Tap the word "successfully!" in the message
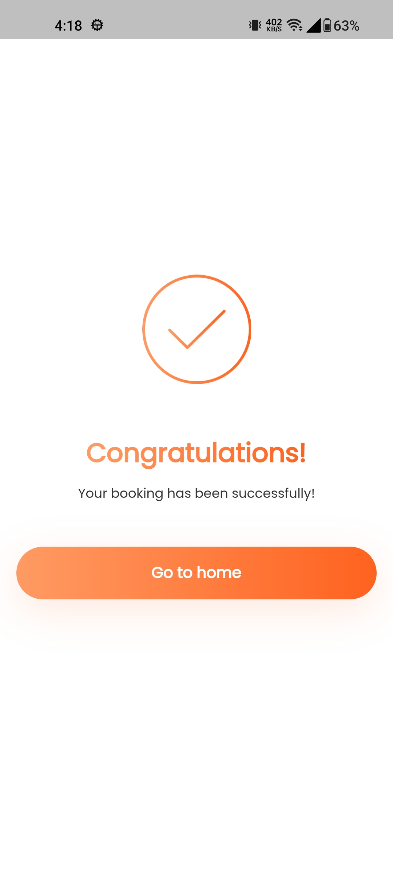This screenshot has width=393, height=874. (x=273, y=493)
